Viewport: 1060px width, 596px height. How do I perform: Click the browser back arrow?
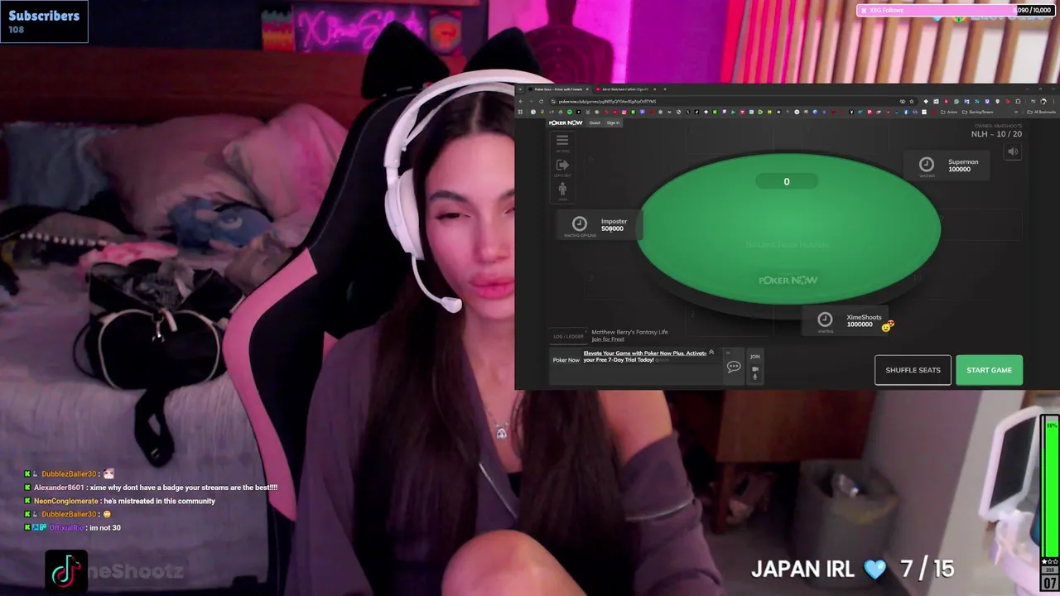click(521, 101)
